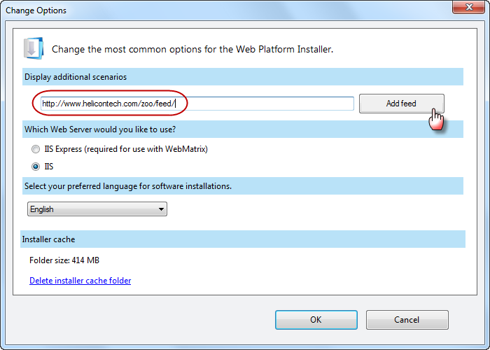Click the Web Platform Installer download icon
The width and height of the screenshot is (490, 350).
pos(34,48)
